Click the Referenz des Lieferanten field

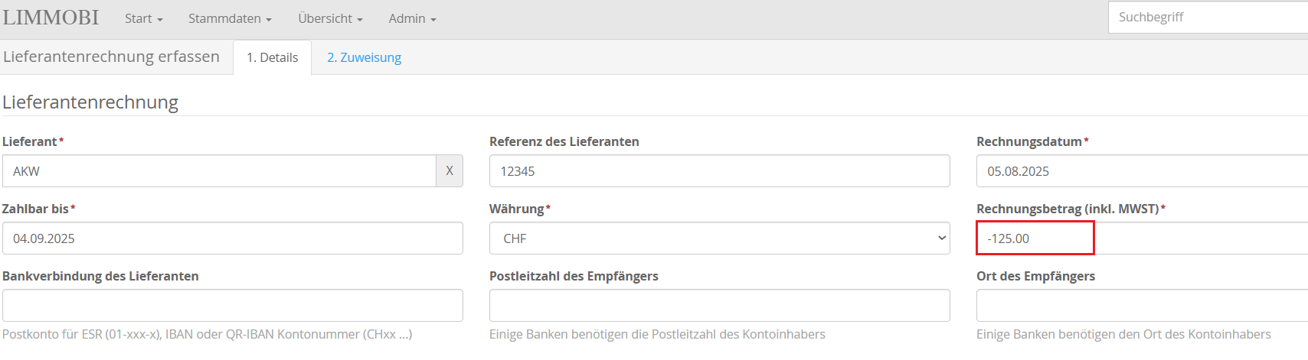coord(720,171)
